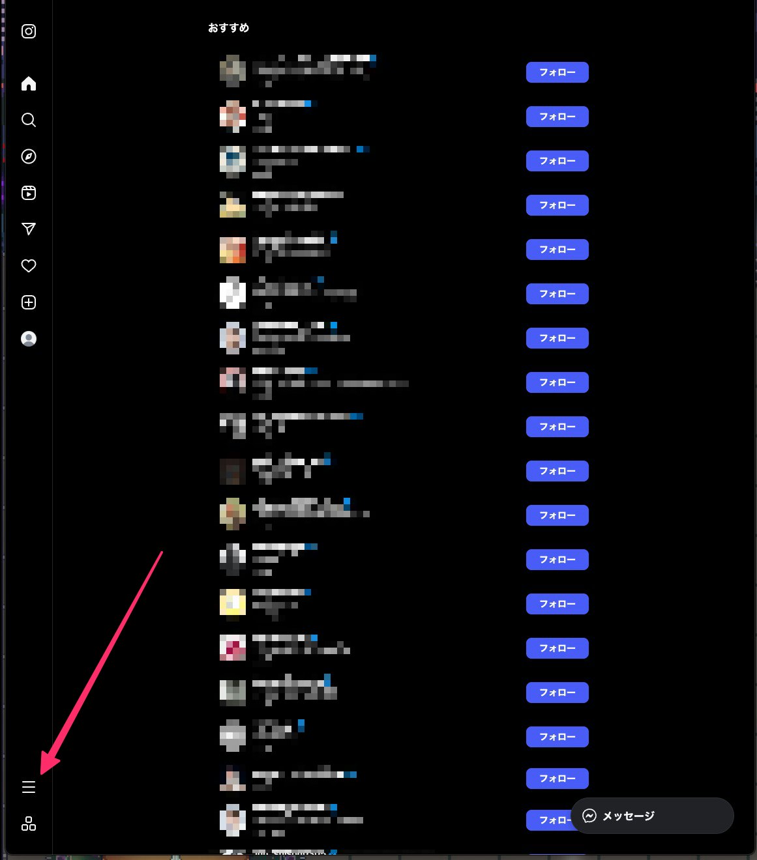Show Notifications heart icon
This screenshot has width=757, height=860.
pos(29,266)
